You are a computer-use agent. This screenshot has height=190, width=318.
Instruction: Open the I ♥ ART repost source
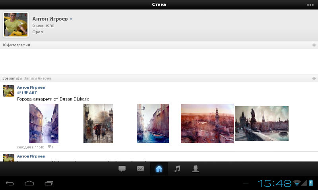pyautogui.click(x=29, y=93)
